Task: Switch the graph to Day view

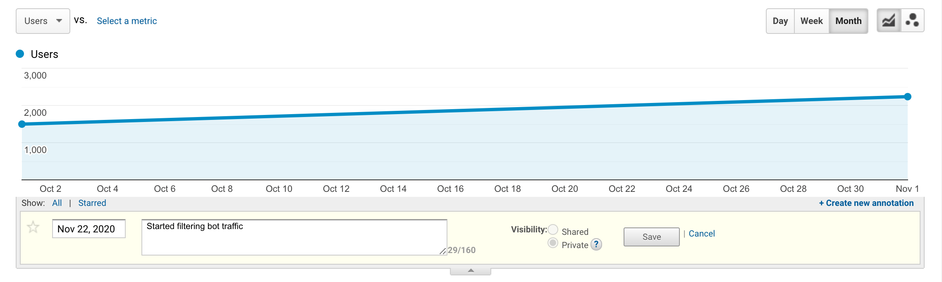Action: (779, 20)
